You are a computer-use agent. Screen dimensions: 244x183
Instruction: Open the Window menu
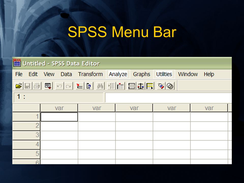[188, 74]
